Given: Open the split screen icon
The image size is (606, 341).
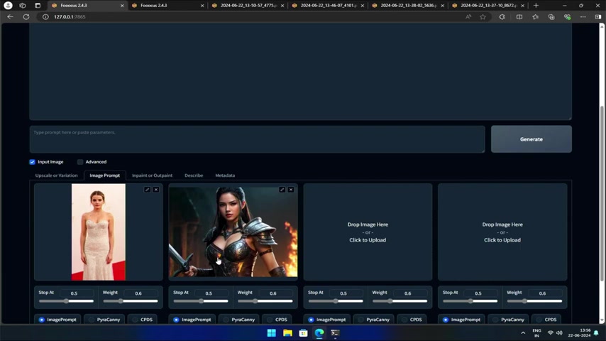Looking at the screenshot, I should tap(519, 17).
